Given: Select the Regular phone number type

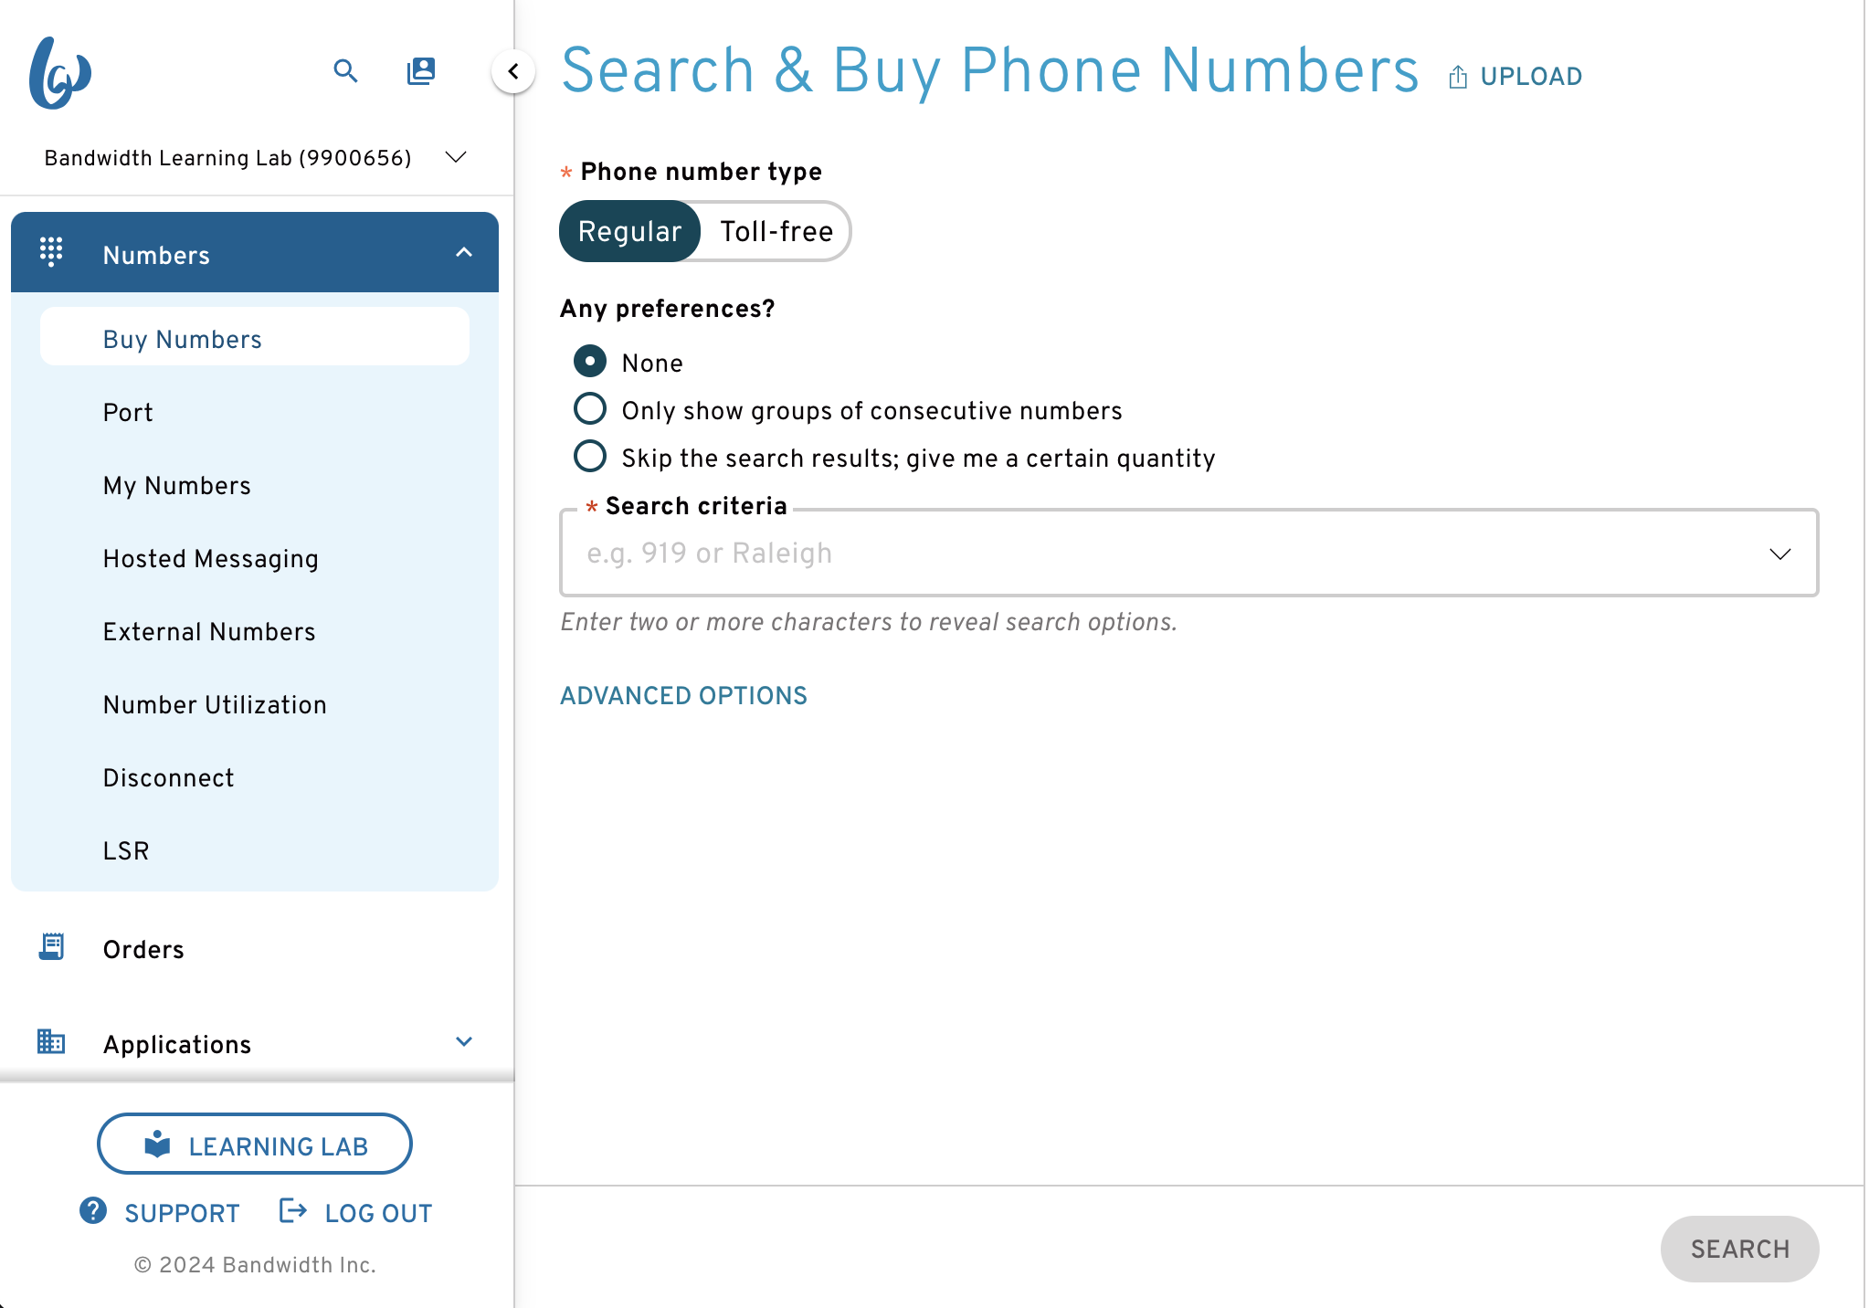Looking at the screenshot, I should click(x=629, y=231).
